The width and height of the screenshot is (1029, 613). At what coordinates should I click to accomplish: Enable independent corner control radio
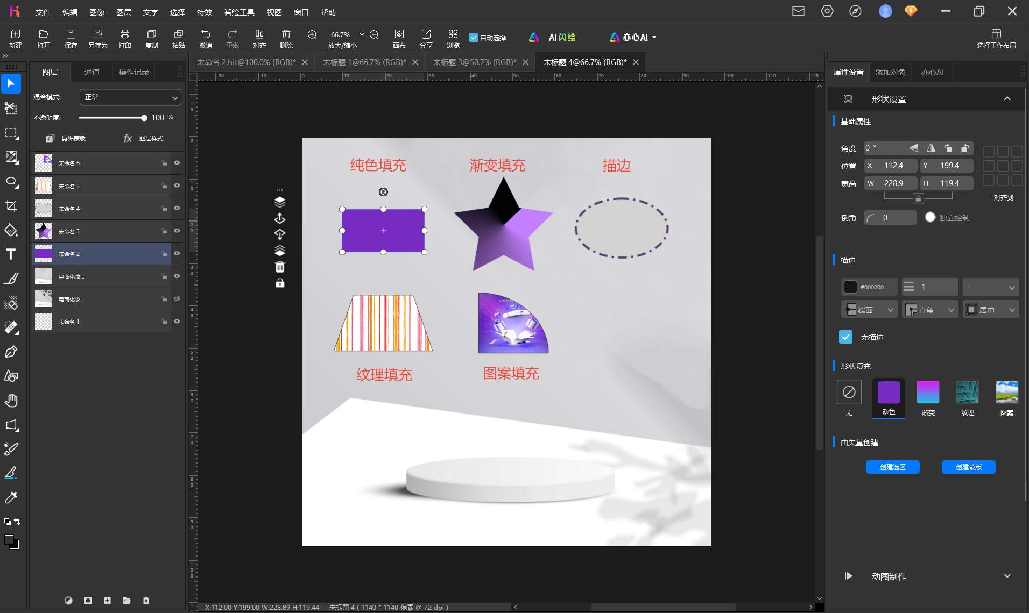click(x=930, y=217)
